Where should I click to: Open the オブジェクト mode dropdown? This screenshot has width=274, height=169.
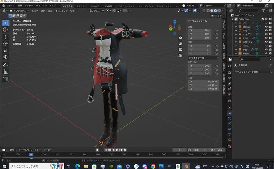point(19,11)
